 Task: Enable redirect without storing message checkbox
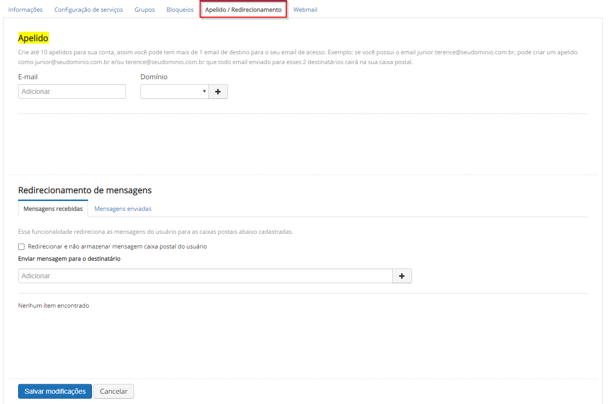point(22,247)
